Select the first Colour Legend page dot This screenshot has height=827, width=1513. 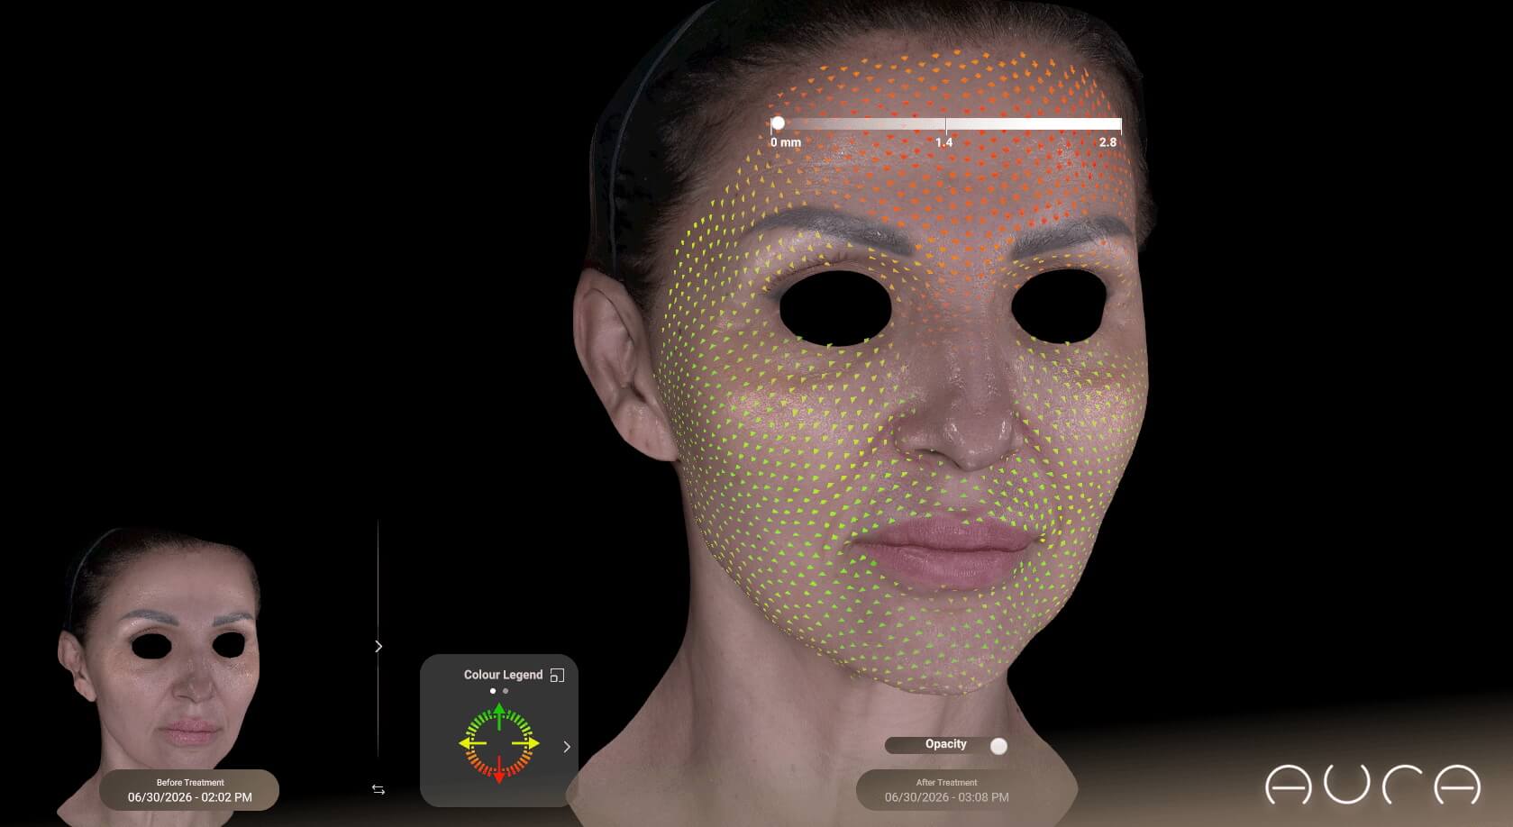[493, 691]
